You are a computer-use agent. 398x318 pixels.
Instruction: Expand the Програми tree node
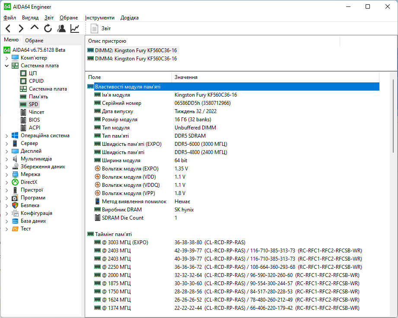click(6, 198)
